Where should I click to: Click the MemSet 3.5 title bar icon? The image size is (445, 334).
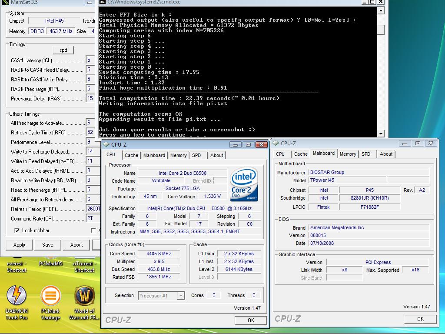pos(5,2)
